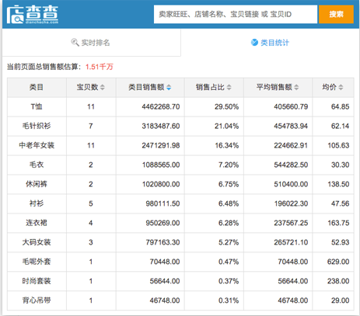This screenshot has width=360, height=316.
Task: Click the blue checkmark icon beside 类目统计
Action: [x=254, y=42]
